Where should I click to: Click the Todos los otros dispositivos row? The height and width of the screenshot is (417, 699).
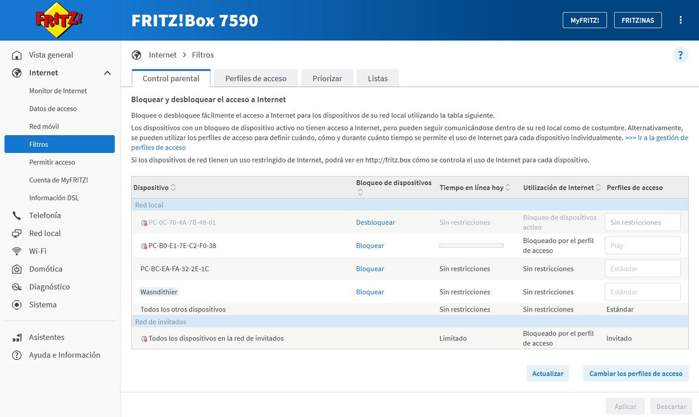tap(410, 309)
